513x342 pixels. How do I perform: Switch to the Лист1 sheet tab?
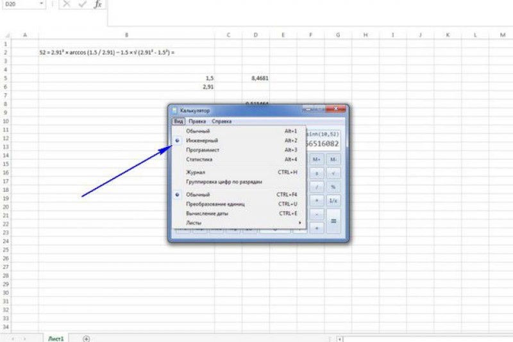coord(56,339)
